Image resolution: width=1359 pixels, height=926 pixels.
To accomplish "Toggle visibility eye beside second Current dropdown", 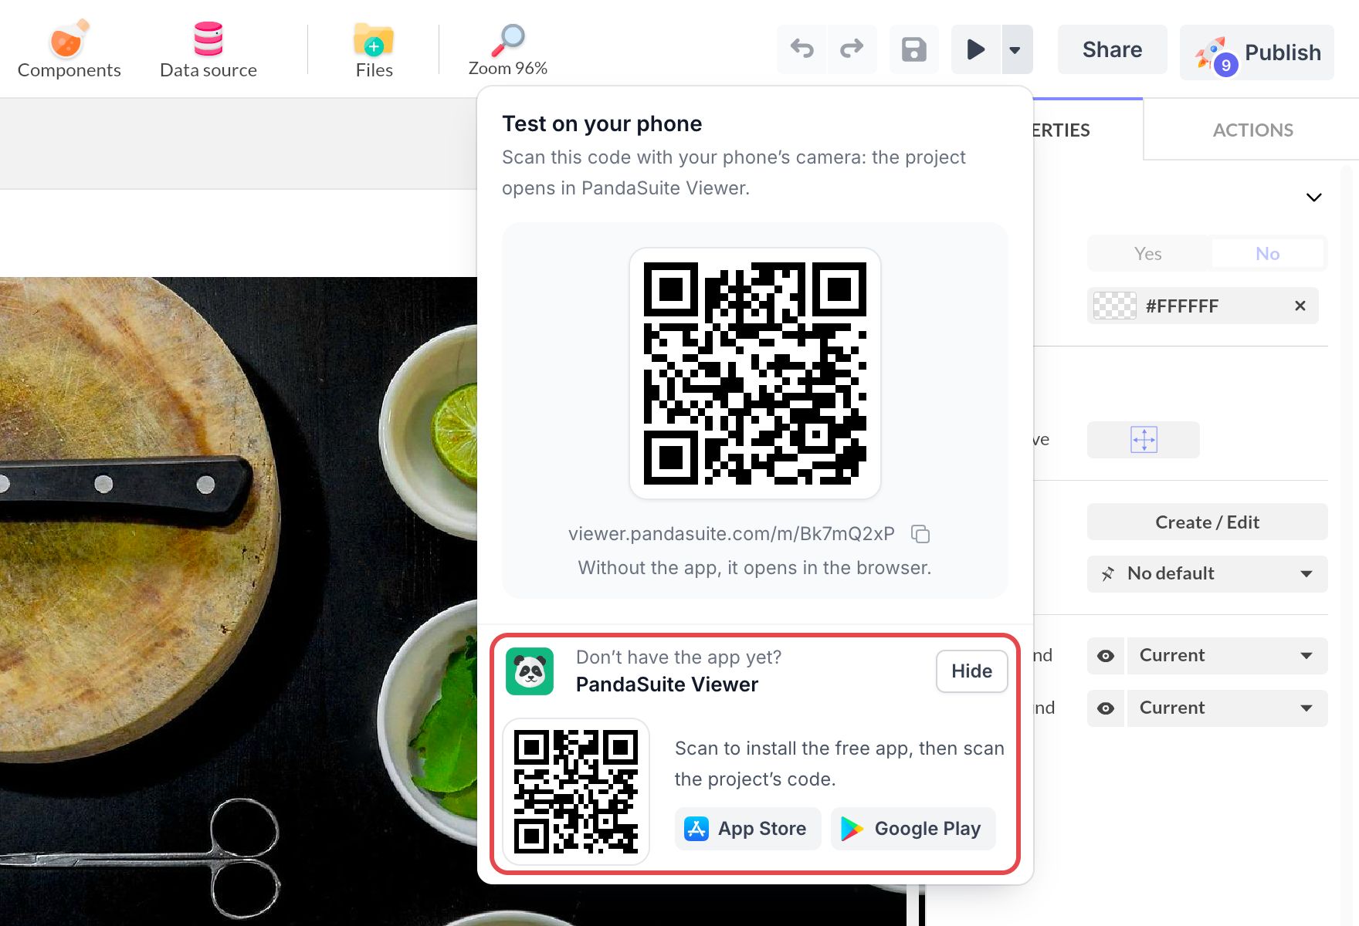I will [x=1106, y=708].
